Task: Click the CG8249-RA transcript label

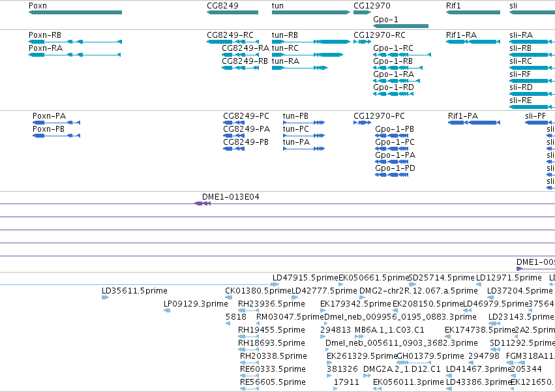Action: tap(246, 48)
